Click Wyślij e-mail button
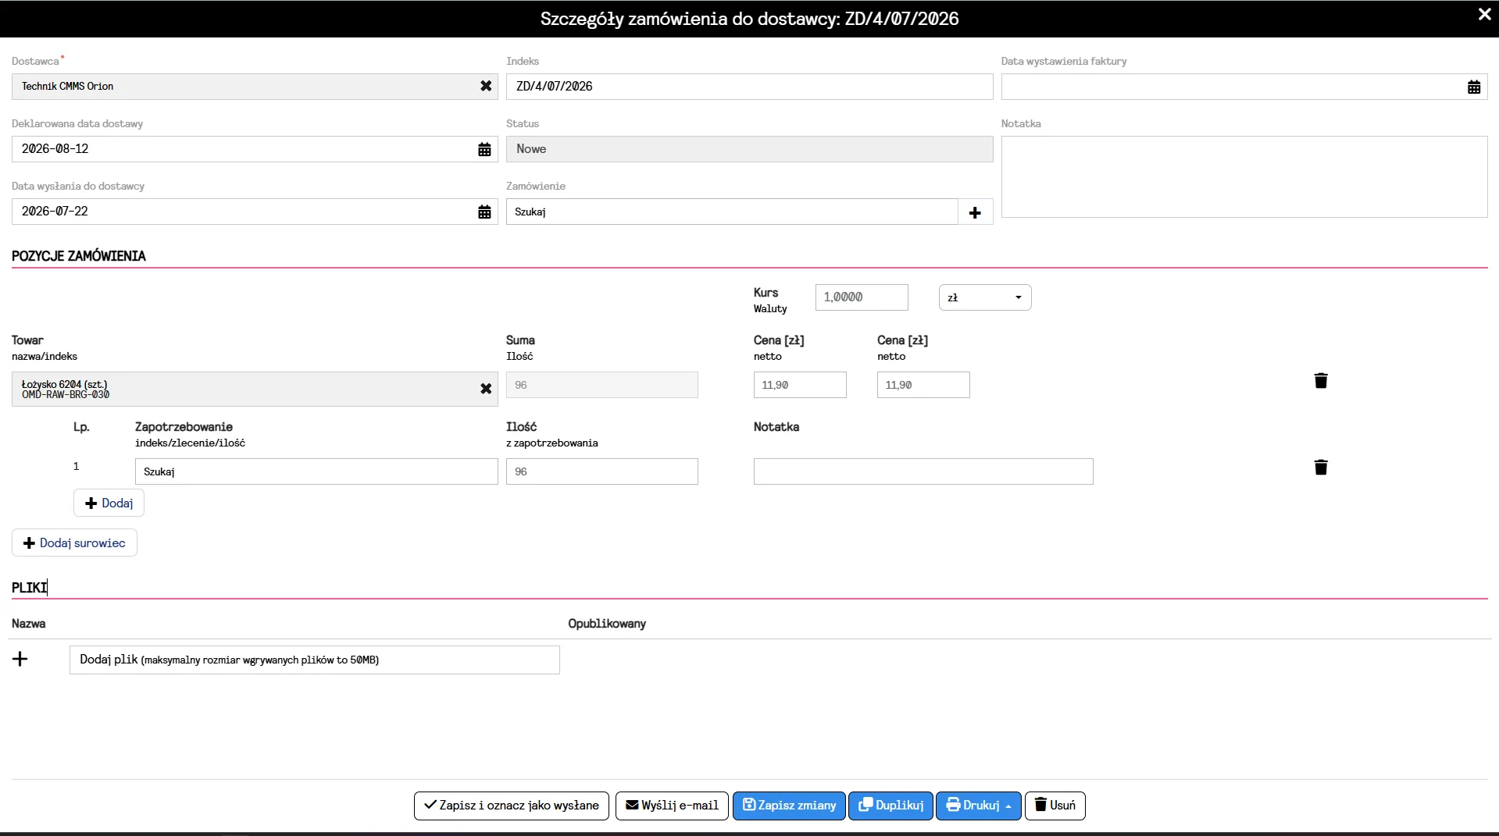This screenshot has height=836, width=1499. 672,806
